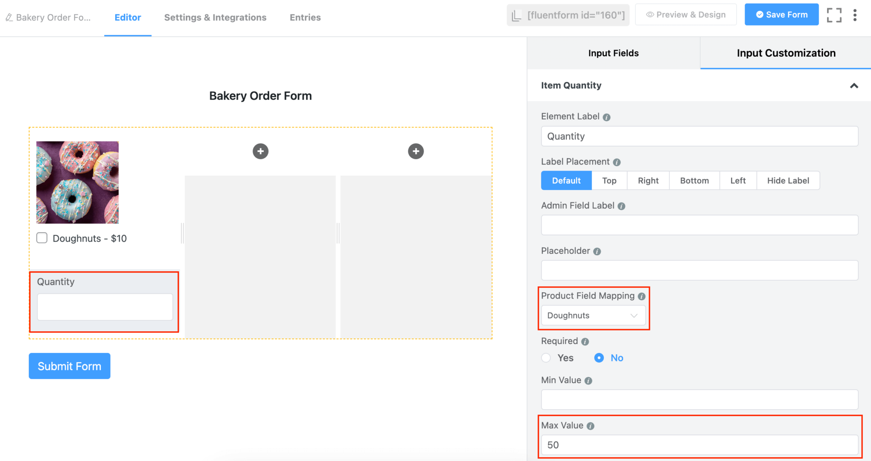Open the fullscreen editor view
This screenshot has width=871, height=461.
pos(834,14)
